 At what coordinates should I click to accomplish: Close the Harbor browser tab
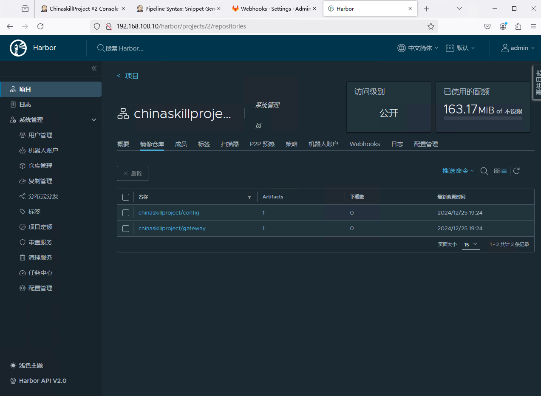410,8
